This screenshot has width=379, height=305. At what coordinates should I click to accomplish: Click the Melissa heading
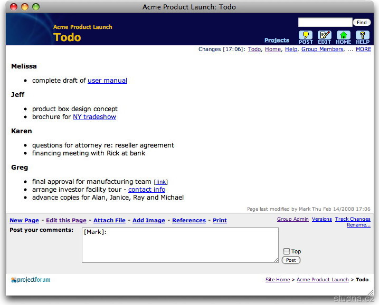24,66
